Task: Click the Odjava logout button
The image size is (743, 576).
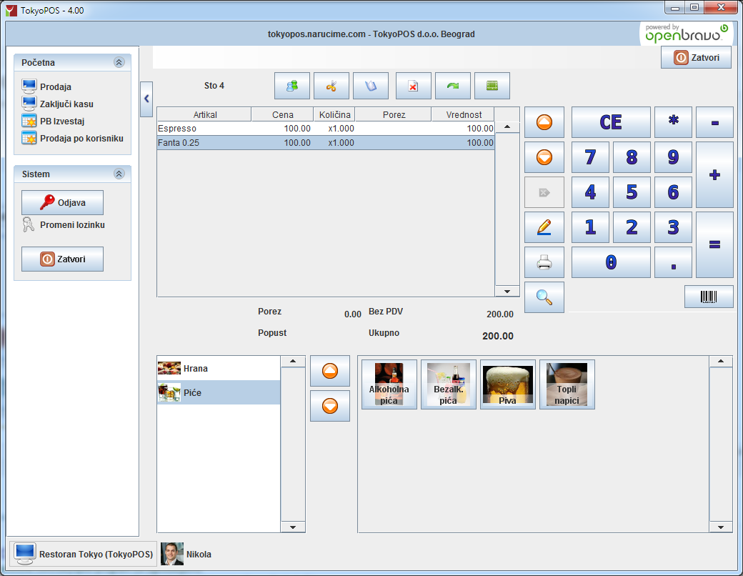Action: point(63,202)
